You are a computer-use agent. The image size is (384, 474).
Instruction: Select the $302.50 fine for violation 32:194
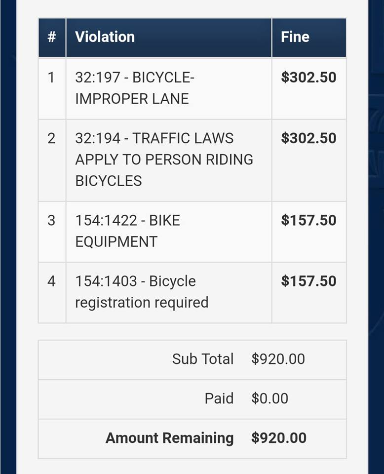pos(308,138)
